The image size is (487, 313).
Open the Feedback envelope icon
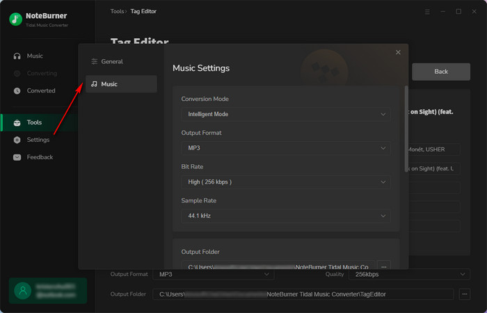(x=17, y=157)
